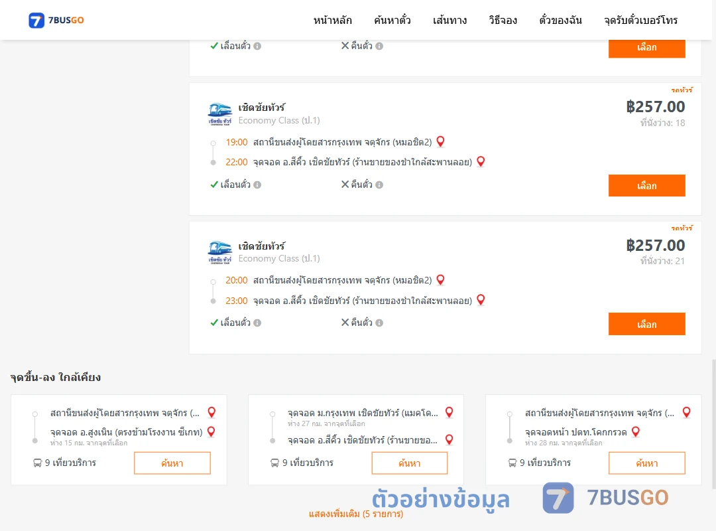Click จุดขึ้น-ลง ใกล้เคียง heading

(56, 377)
